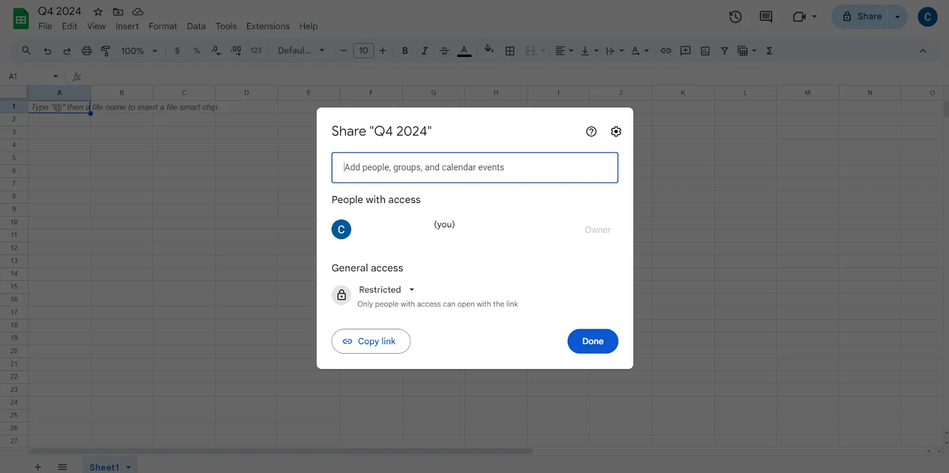Screen dimensions: 949x473
Task: Check the cloud save status icon
Action: (x=138, y=12)
